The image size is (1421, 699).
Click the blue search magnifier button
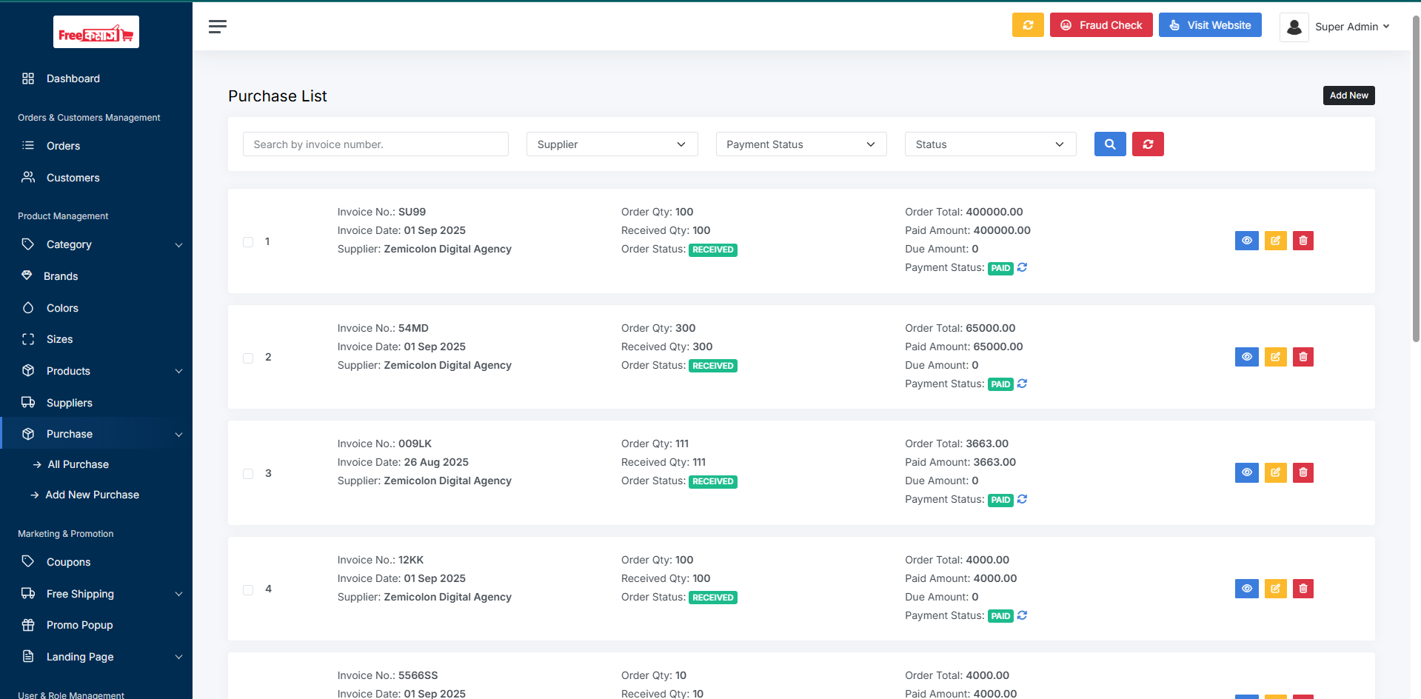(x=1109, y=144)
